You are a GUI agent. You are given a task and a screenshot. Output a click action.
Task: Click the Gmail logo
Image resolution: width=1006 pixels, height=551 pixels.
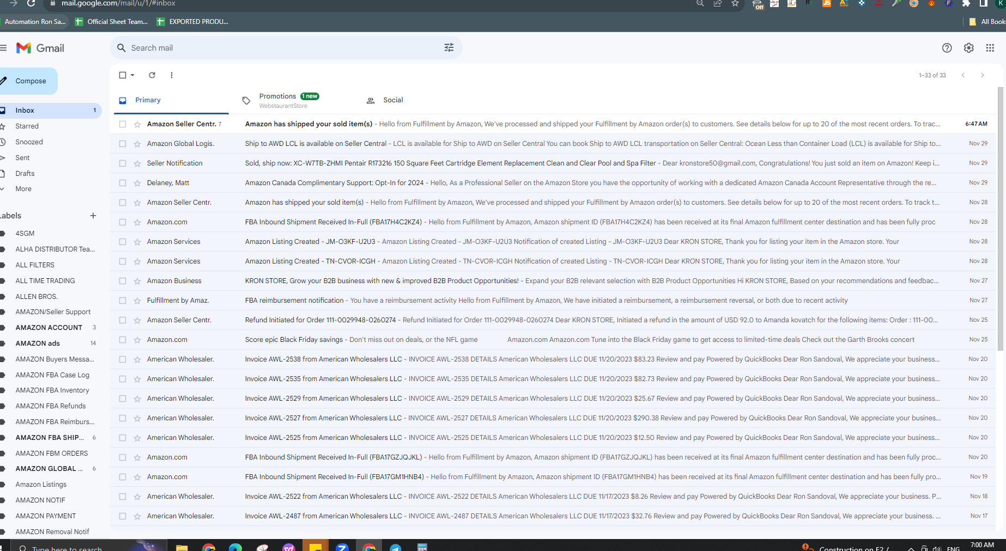point(40,48)
